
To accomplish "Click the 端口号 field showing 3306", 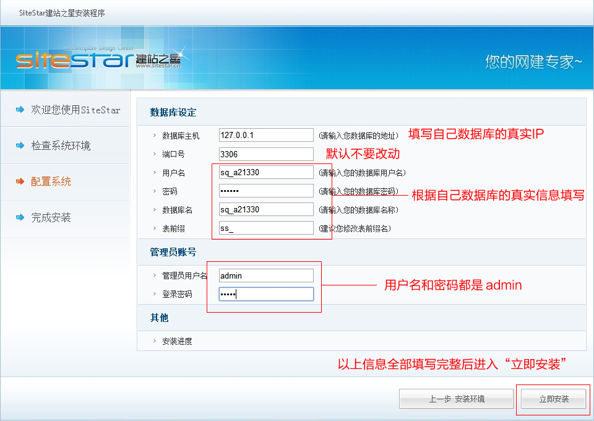I will [x=266, y=154].
